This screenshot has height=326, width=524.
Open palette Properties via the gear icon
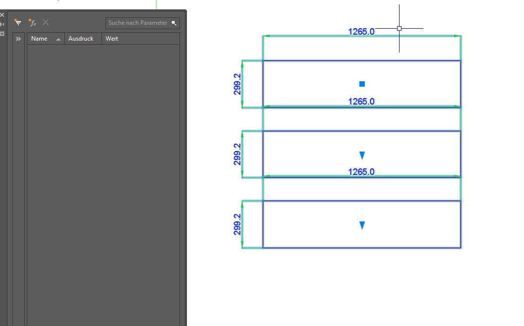[2, 33]
